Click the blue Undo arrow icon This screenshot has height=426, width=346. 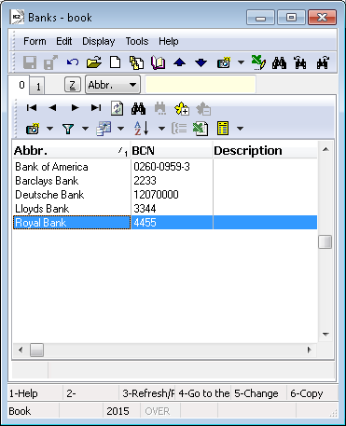click(x=73, y=62)
